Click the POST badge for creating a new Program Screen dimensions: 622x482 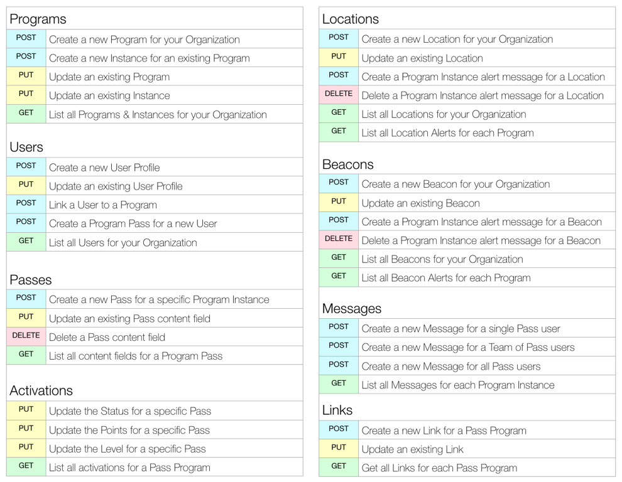pyautogui.click(x=26, y=39)
